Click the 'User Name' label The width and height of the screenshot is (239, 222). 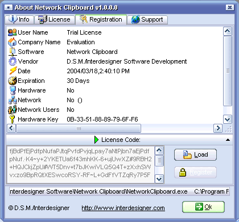pyautogui.click(x=33, y=32)
